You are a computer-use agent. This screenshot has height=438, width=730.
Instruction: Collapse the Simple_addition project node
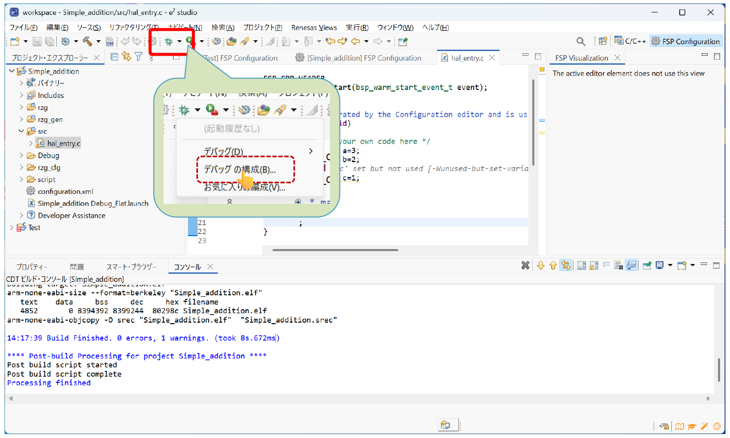pyautogui.click(x=12, y=71)
